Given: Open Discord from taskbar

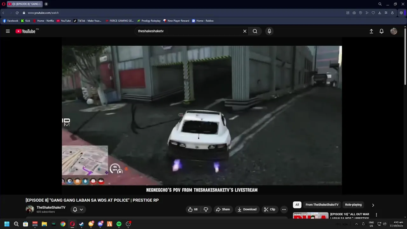Looking at the screenshot, I should click(x=100, y=224).
